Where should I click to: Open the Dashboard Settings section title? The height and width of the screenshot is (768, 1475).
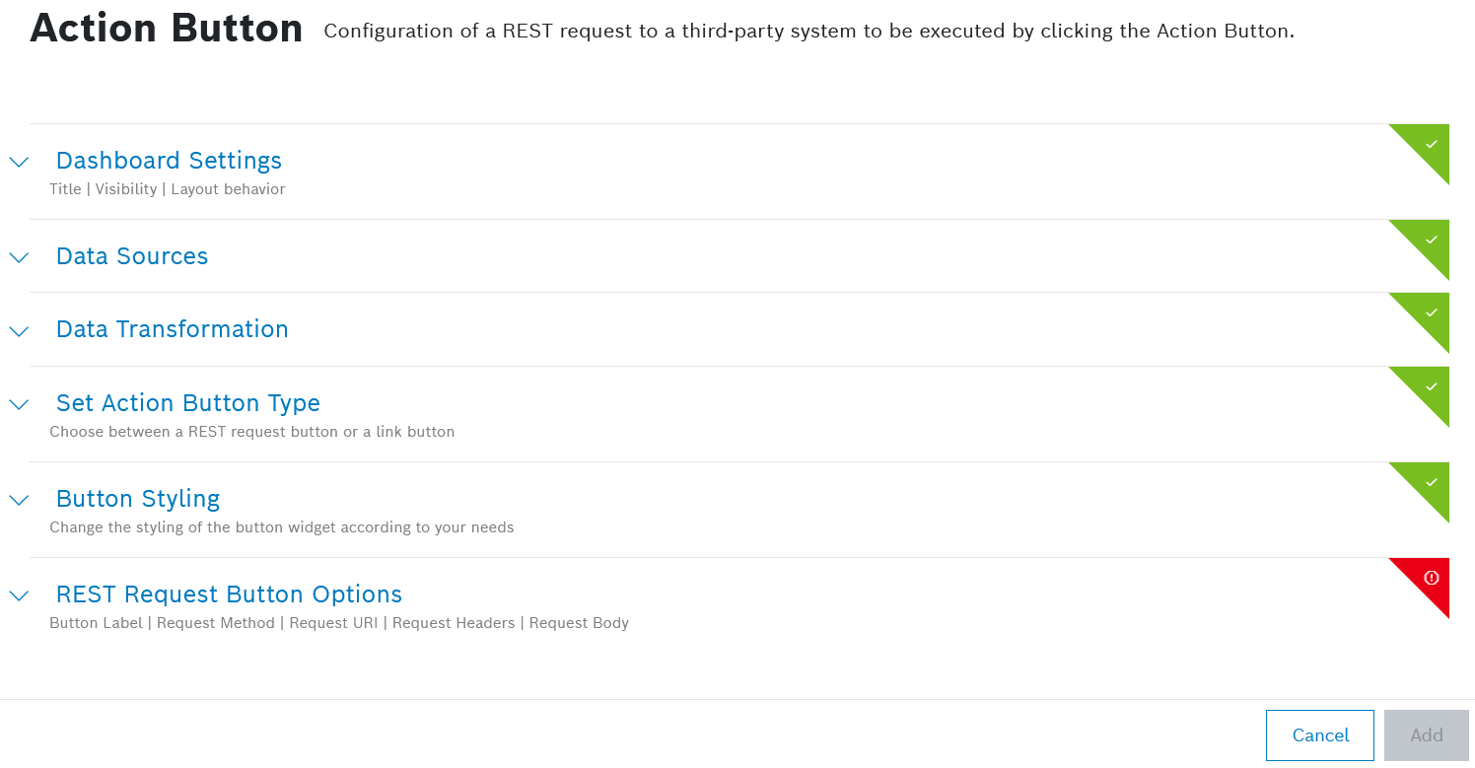pyautogui.click(x=169, y=161)
